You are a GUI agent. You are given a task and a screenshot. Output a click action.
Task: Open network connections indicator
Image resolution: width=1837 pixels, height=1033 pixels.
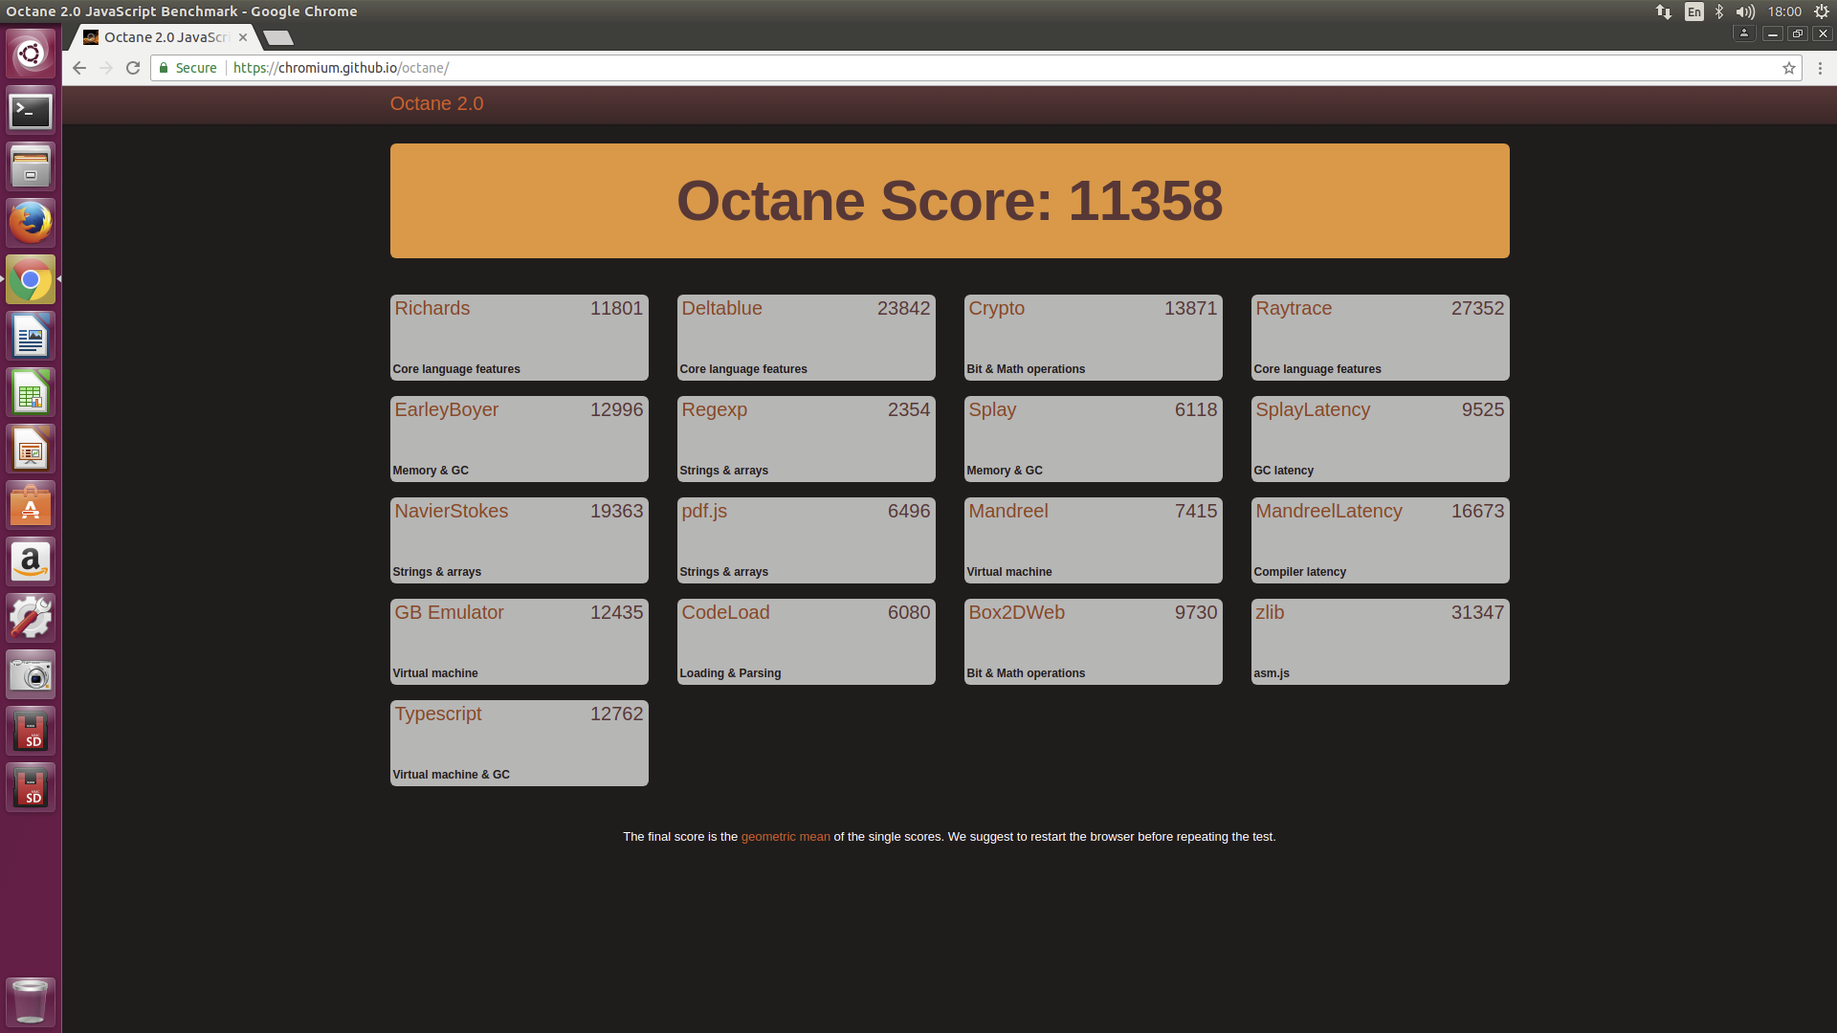click(1664, 11)
